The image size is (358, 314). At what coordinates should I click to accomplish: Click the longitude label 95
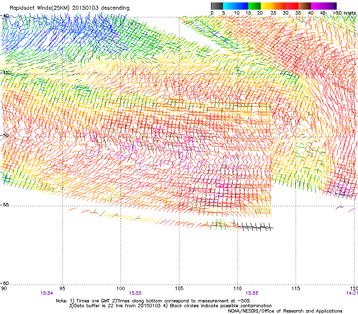(x=62, y=288)
